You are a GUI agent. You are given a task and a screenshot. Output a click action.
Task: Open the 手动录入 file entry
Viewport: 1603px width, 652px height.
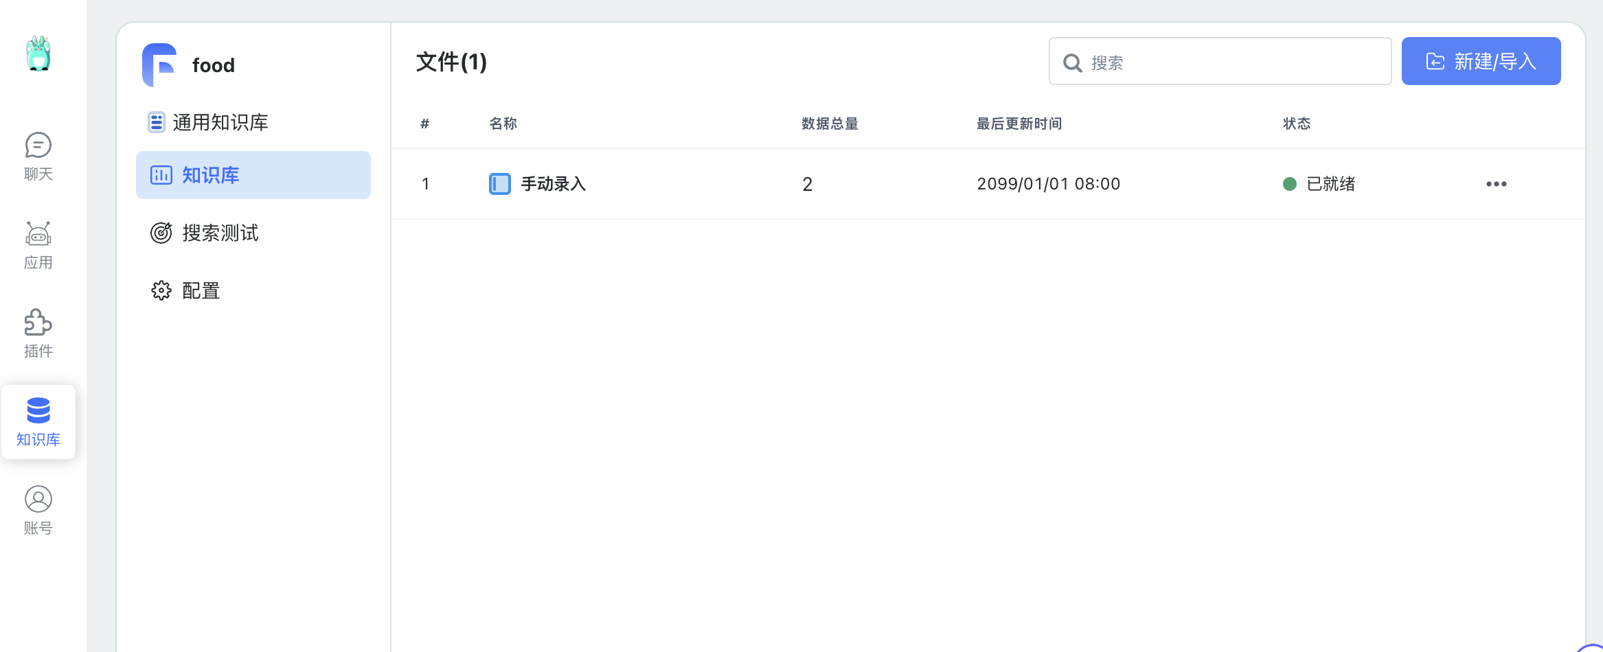point(553,184)
